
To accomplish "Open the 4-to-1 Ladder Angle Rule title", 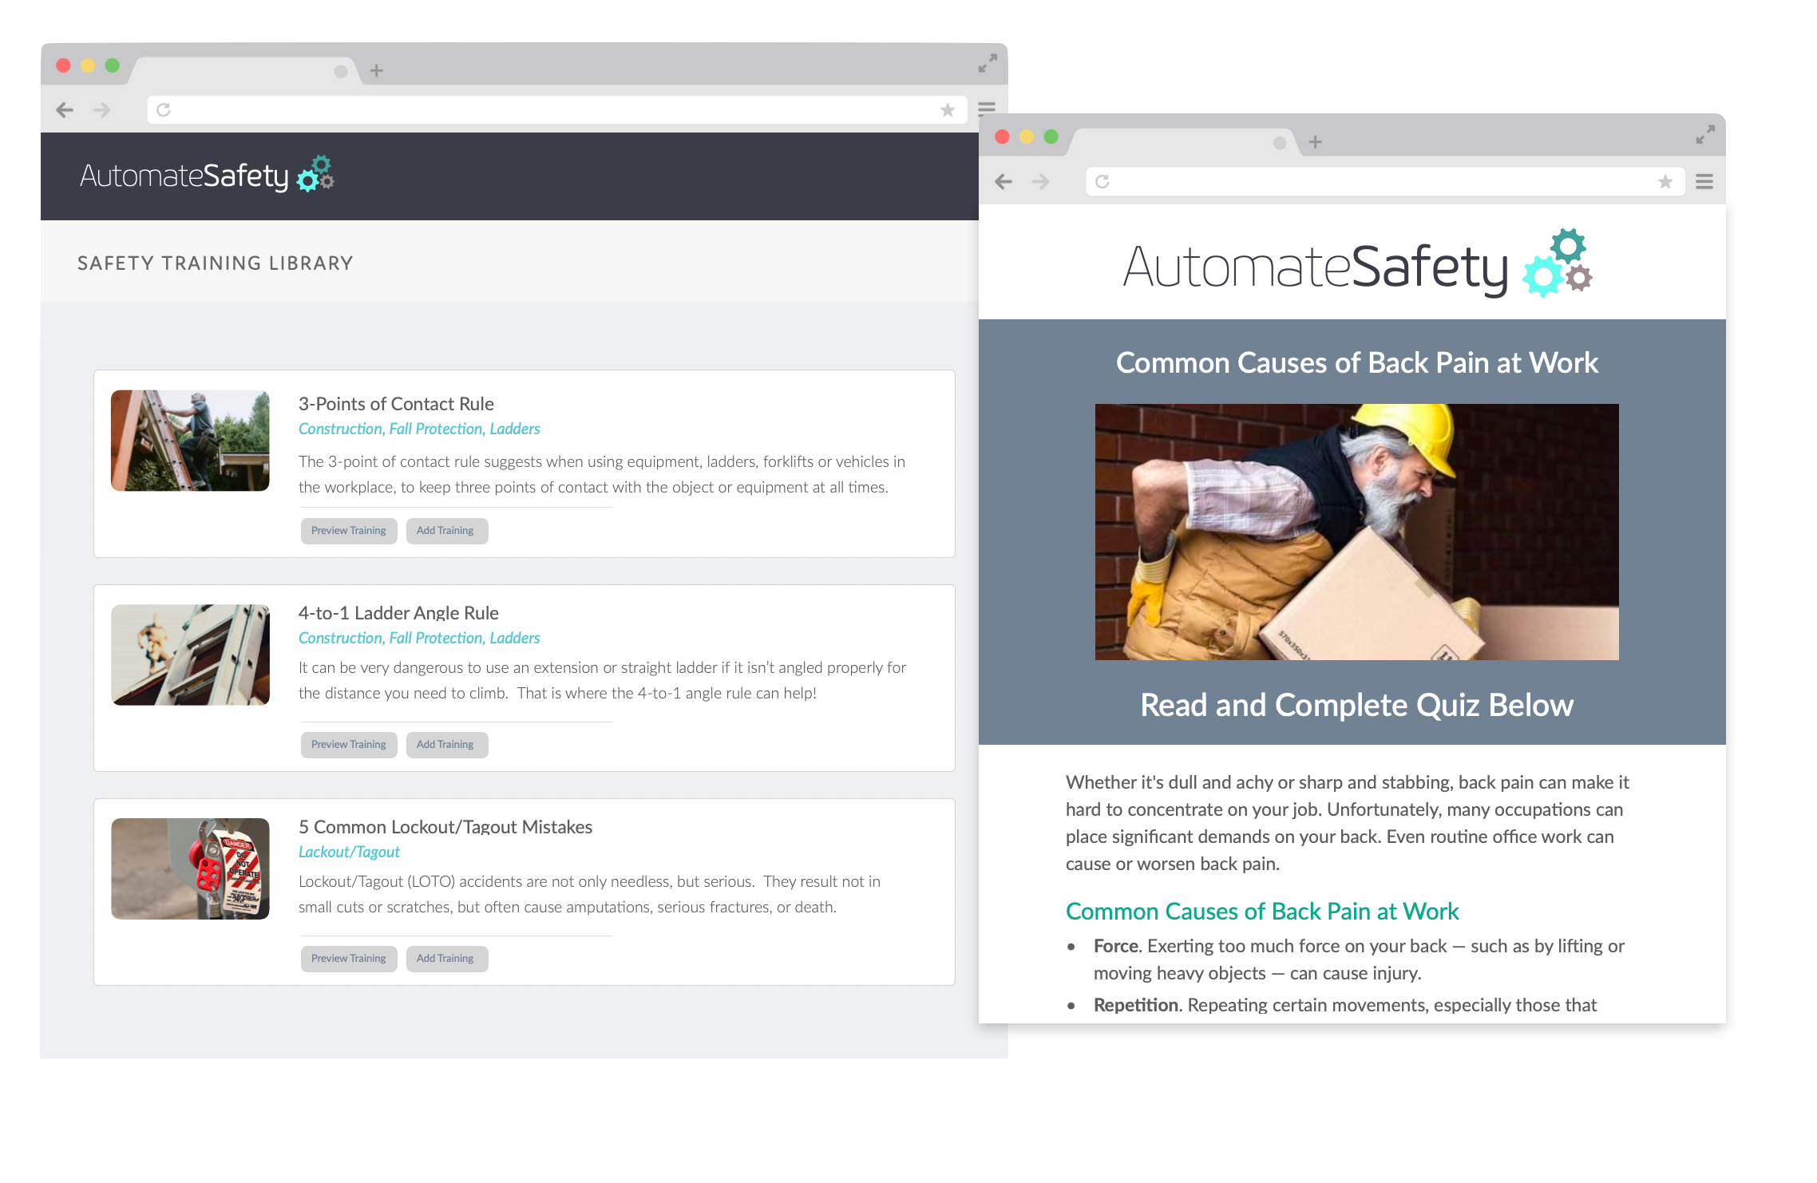I will click(x=398, y=613).
